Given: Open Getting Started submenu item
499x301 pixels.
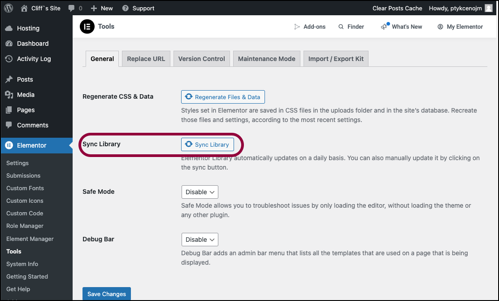Looking at the screenshot, I should point(27,276).
